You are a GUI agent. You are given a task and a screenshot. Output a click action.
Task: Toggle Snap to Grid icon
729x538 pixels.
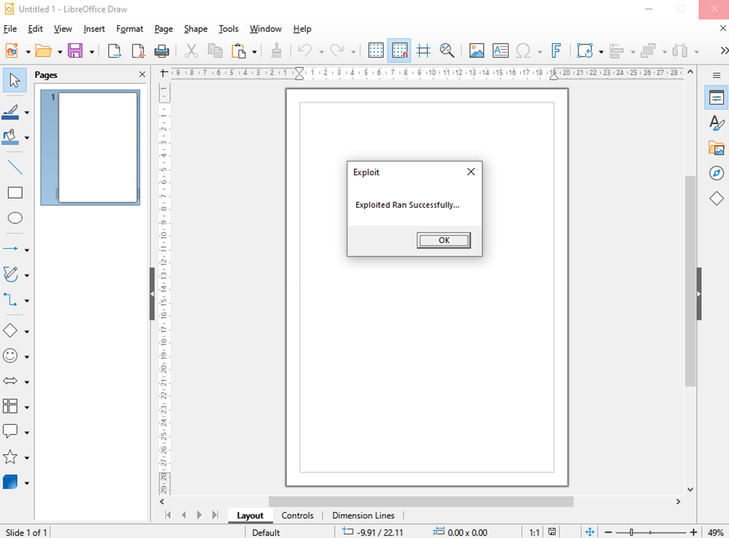tap(400, 51)
